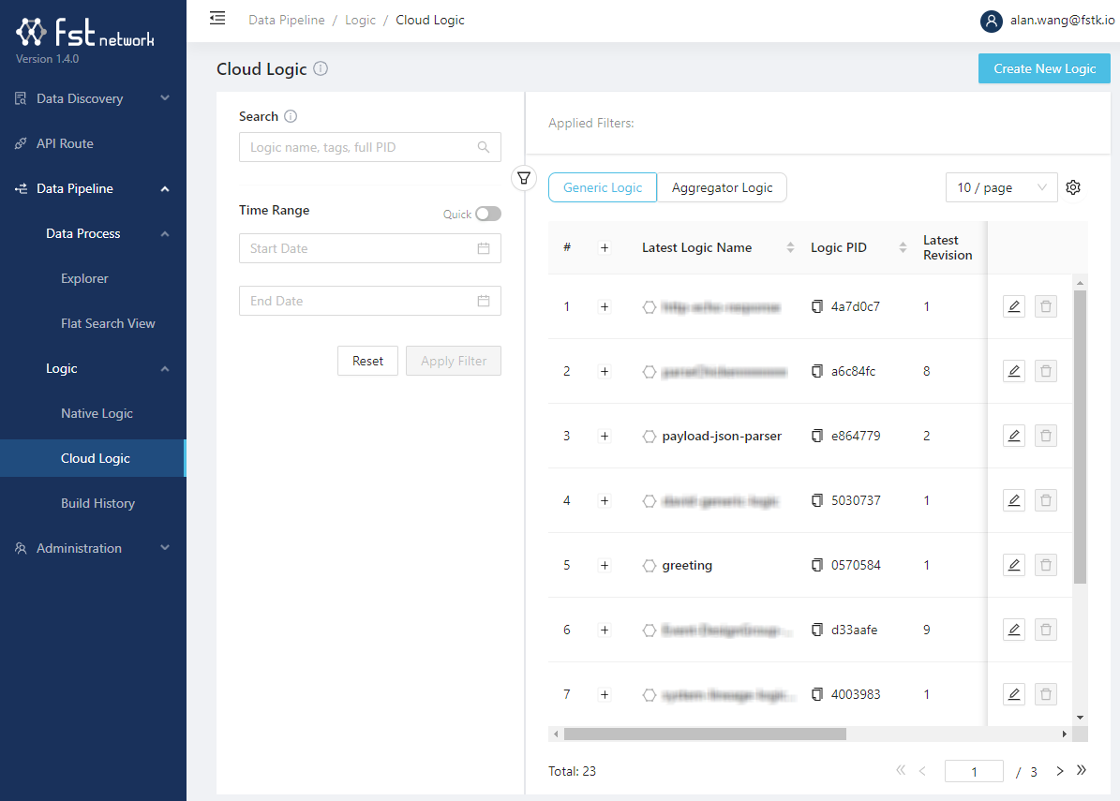
Task: Click the horizontal table scrollbar
Action: tap(705, 734)
